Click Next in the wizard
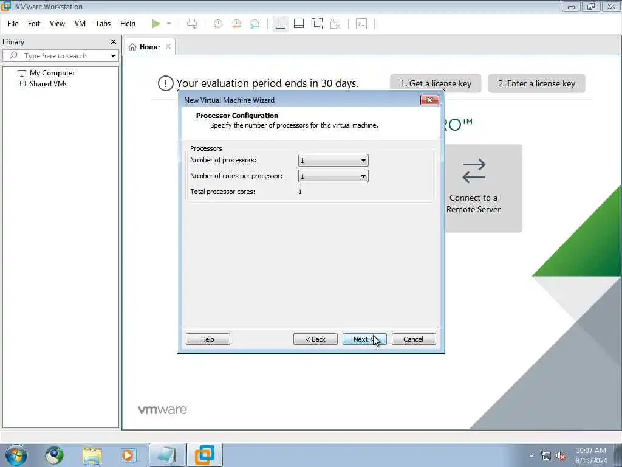Image resolution: width=622 pixels, height=467 pixels. pos(364,339)
